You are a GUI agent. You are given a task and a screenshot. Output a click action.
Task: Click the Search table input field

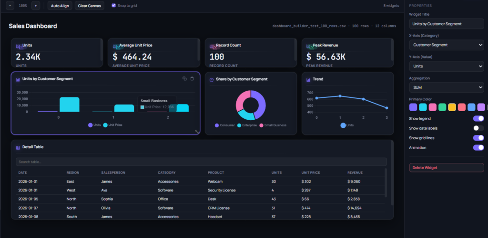click(x=201, y=162)
